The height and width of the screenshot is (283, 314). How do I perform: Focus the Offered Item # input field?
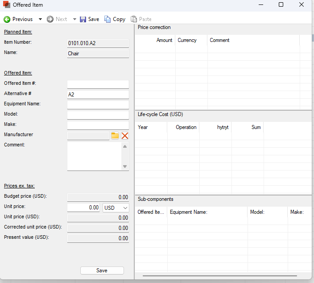tap(98, 84)
